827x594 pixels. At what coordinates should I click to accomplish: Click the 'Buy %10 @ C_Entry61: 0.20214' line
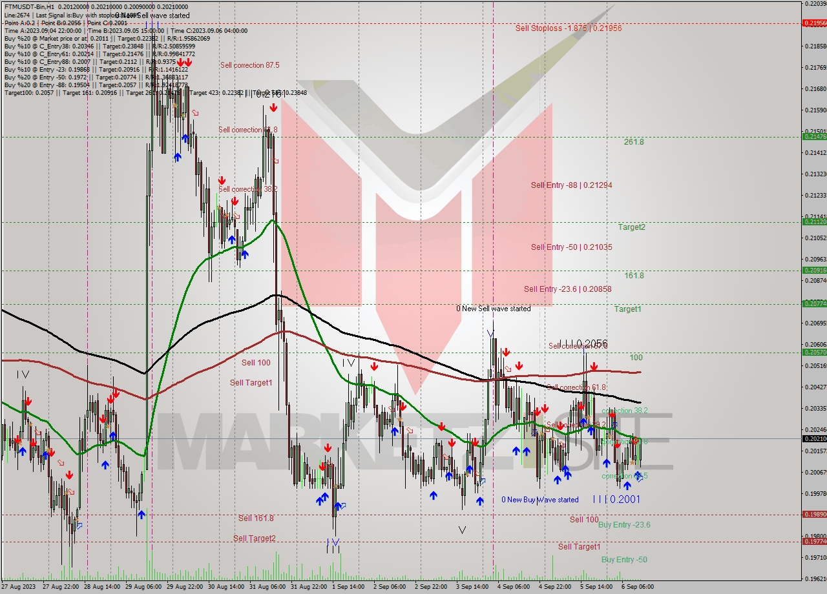[x=99, y=54]
